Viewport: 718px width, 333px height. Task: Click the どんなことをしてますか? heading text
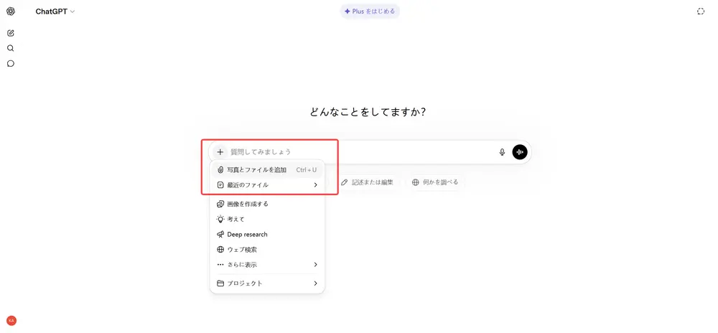point(368,112)
